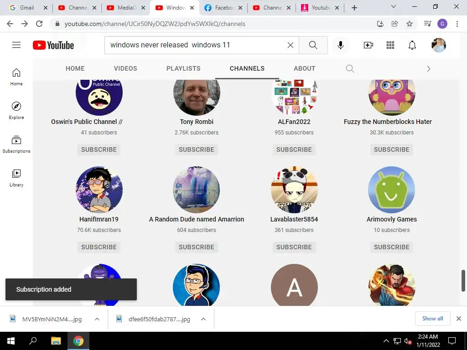Click the taskbar clock showing 2:24 AM

coord(428,341)
